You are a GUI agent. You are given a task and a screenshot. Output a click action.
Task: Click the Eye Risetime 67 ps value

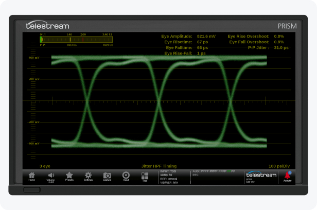(x=202, y=42)
